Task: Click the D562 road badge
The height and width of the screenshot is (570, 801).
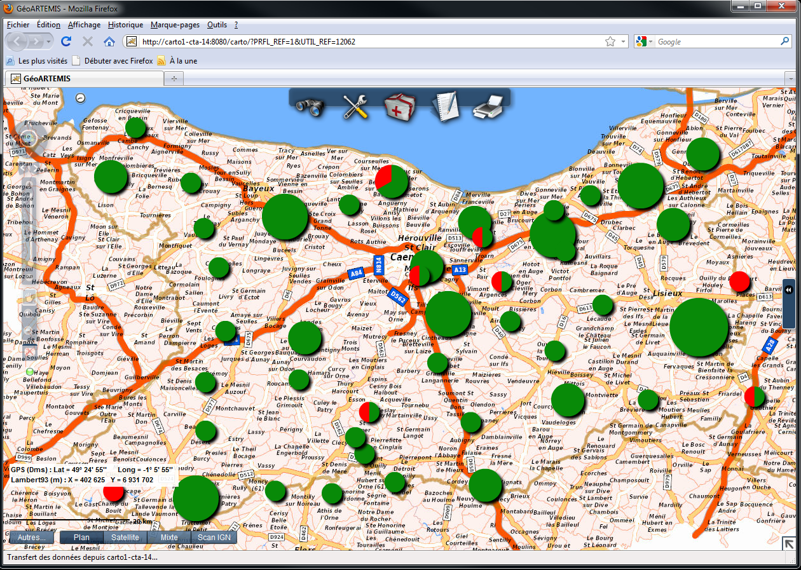Action: [x=397, y=295]
